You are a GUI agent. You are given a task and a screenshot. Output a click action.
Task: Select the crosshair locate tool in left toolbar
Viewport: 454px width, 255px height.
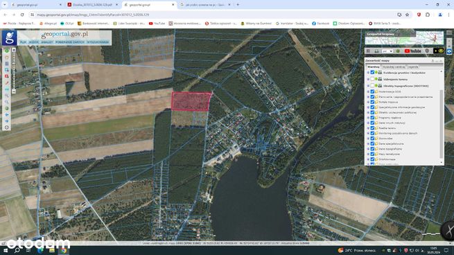click(x=7, y=127)
